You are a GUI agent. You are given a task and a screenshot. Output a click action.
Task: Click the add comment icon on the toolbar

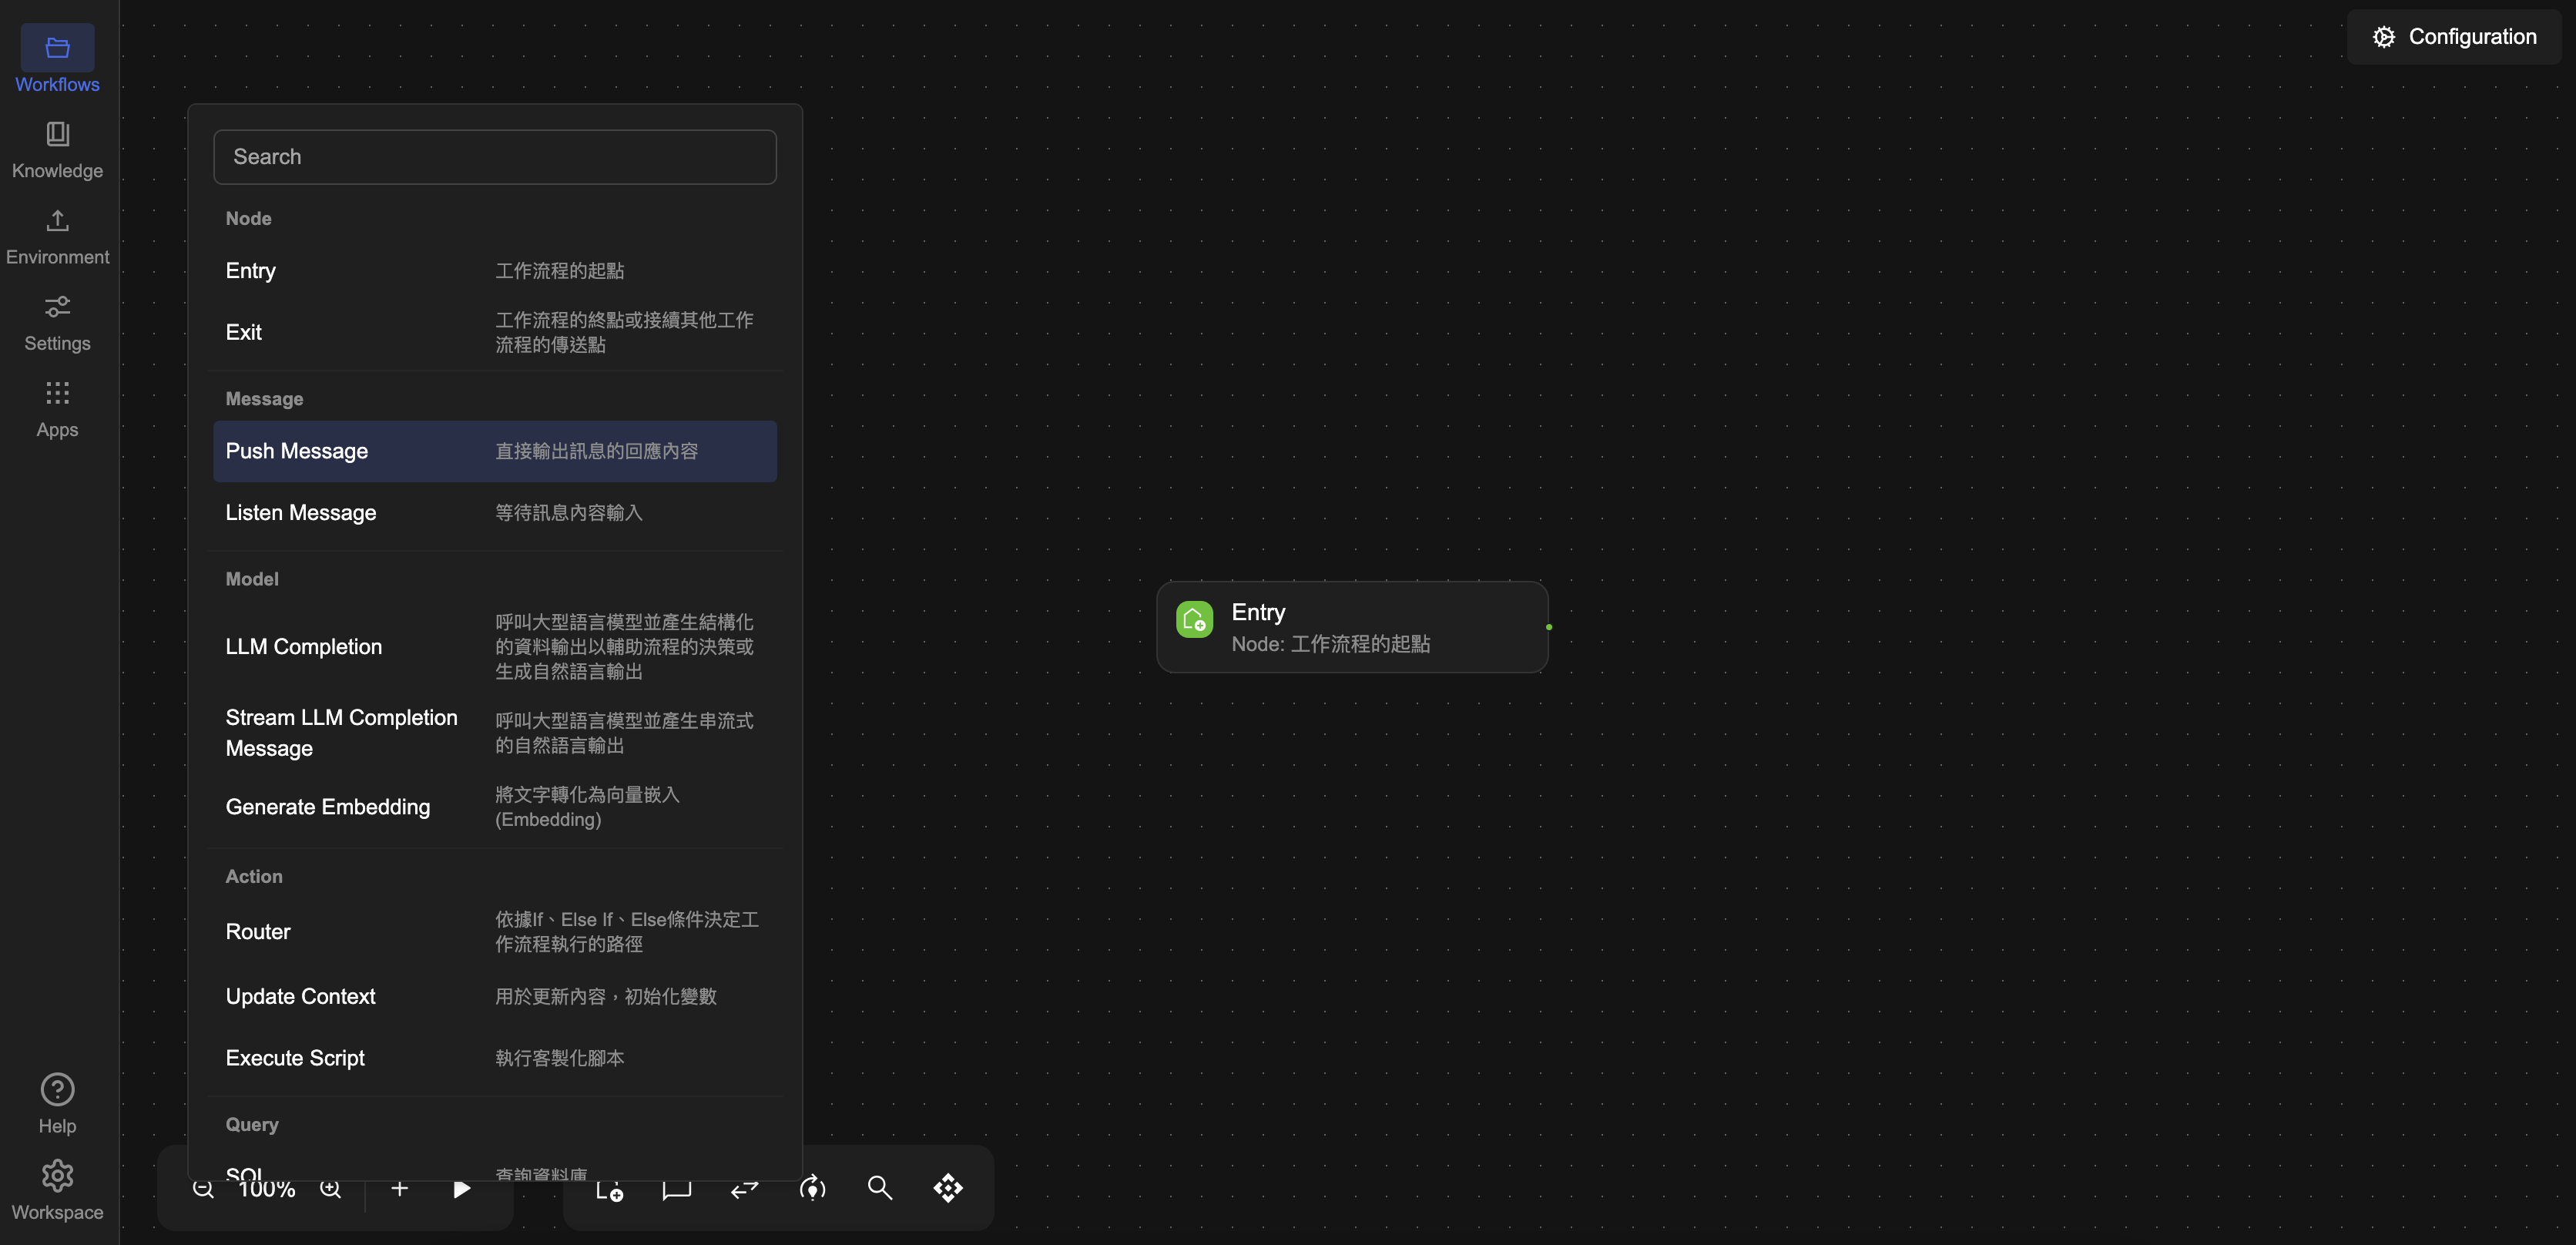click(x=676, y=1188)
